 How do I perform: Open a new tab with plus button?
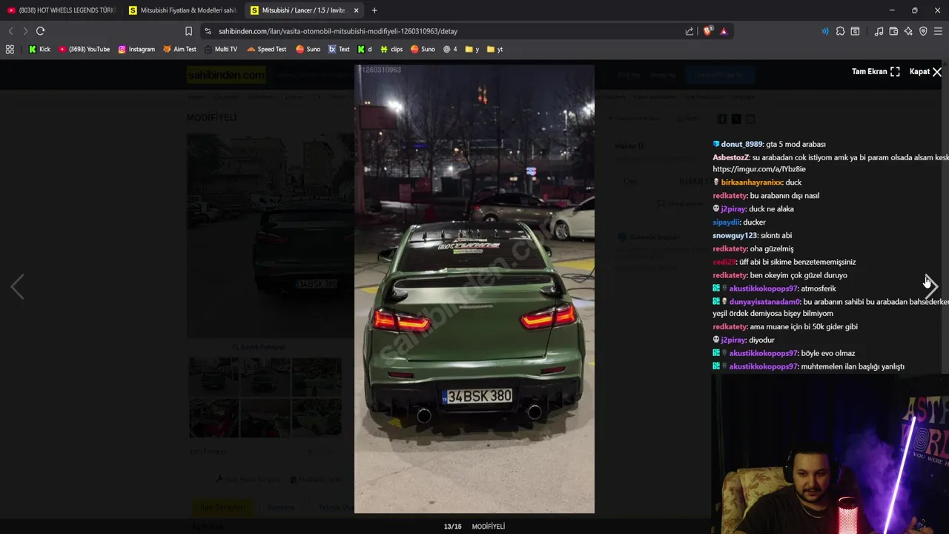(374, 10)
